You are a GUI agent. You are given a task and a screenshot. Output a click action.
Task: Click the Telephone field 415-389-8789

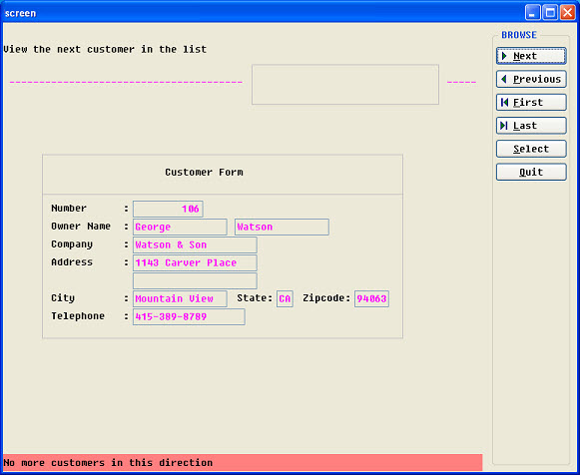pyautogui.click(x=189, y=316)
